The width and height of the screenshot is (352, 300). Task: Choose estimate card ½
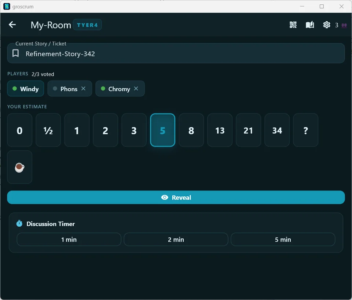48,130
